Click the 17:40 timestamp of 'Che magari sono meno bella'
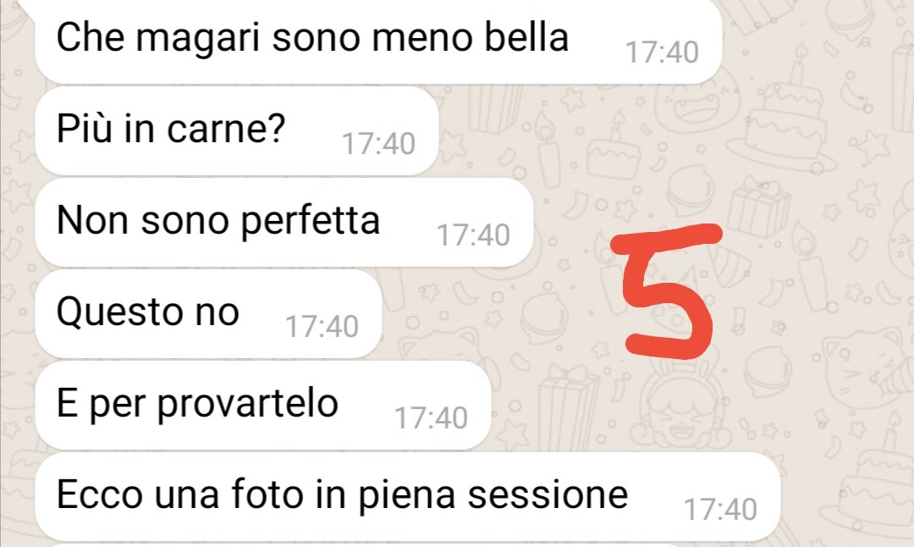Image resolution: width=914 pixels, height=547 pixels. tap(662, 52)
